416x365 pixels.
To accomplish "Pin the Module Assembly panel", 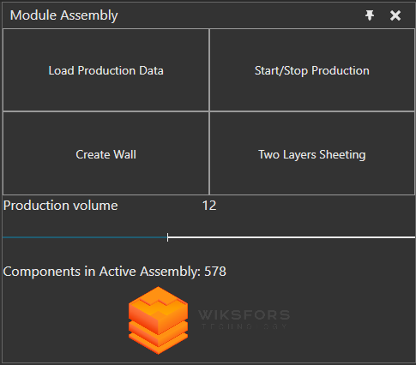I will click(370, 15).
